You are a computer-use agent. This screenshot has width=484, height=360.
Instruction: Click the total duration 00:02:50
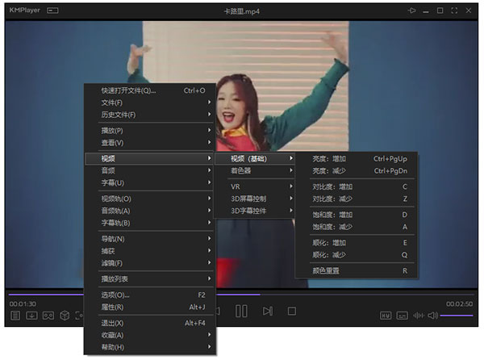coord(459,303)
